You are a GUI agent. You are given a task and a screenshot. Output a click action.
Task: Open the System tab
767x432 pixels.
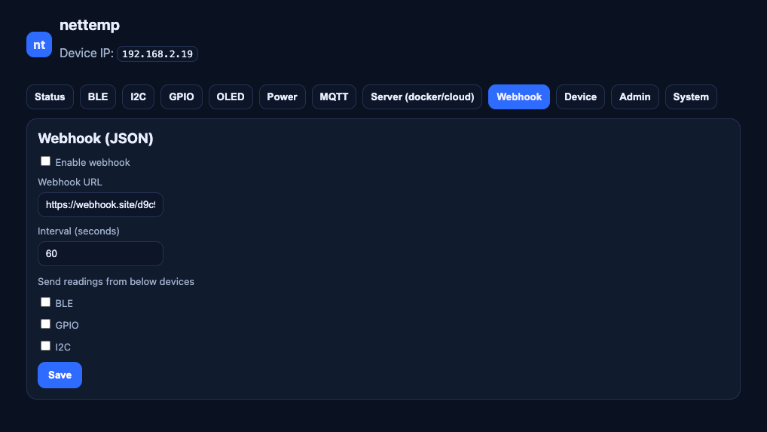coord(691,97)
